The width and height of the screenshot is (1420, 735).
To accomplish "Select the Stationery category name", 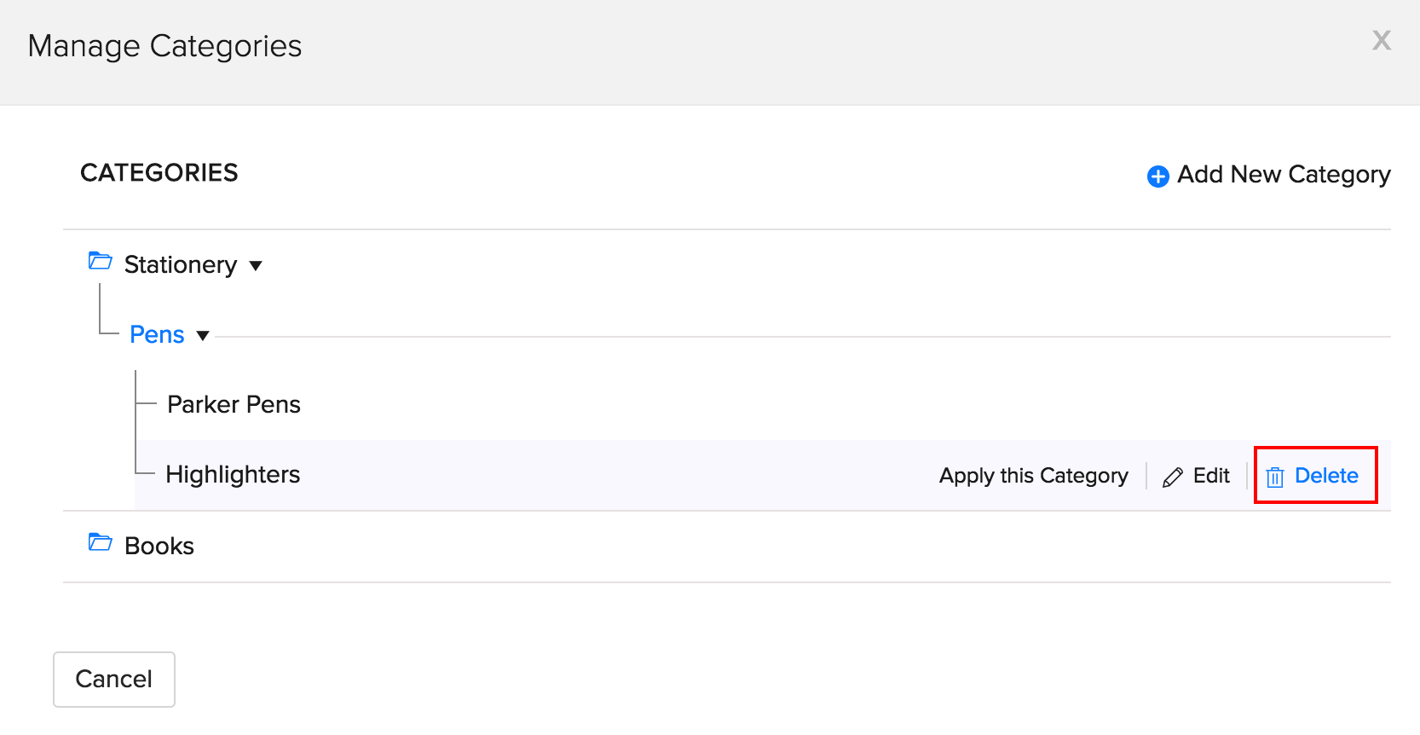I will (181, 265).
